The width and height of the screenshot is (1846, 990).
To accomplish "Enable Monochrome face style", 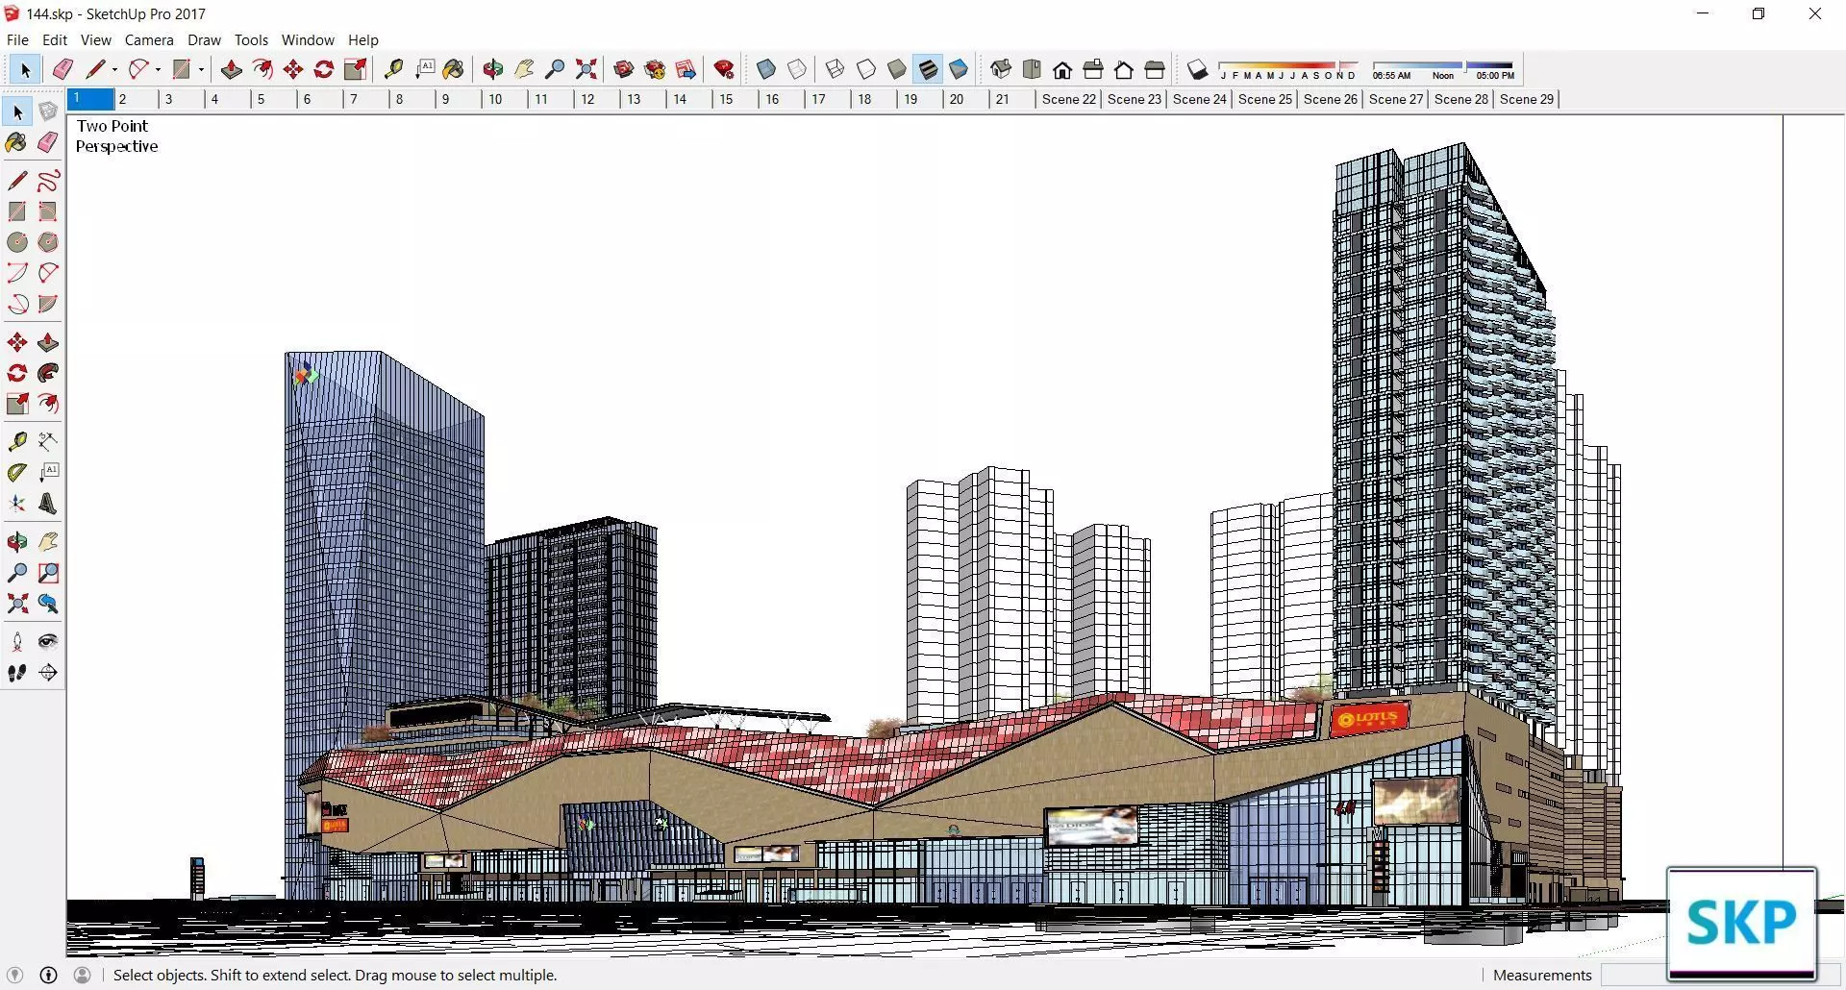I will point(959,69).
